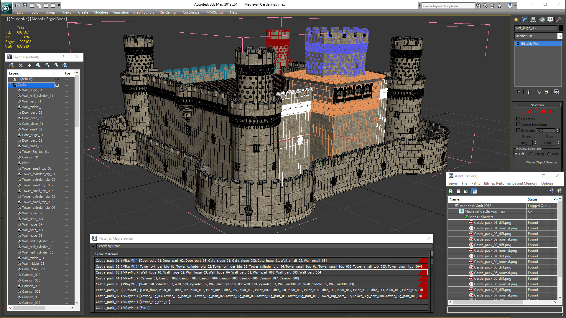Viewport: 566px width, 318px height.
Task: Collapse the Scene Materials section
Action: click(x=93, y=254)
